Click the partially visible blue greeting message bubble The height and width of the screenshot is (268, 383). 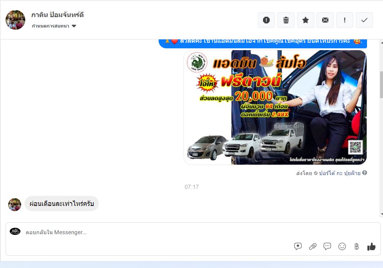263,43
